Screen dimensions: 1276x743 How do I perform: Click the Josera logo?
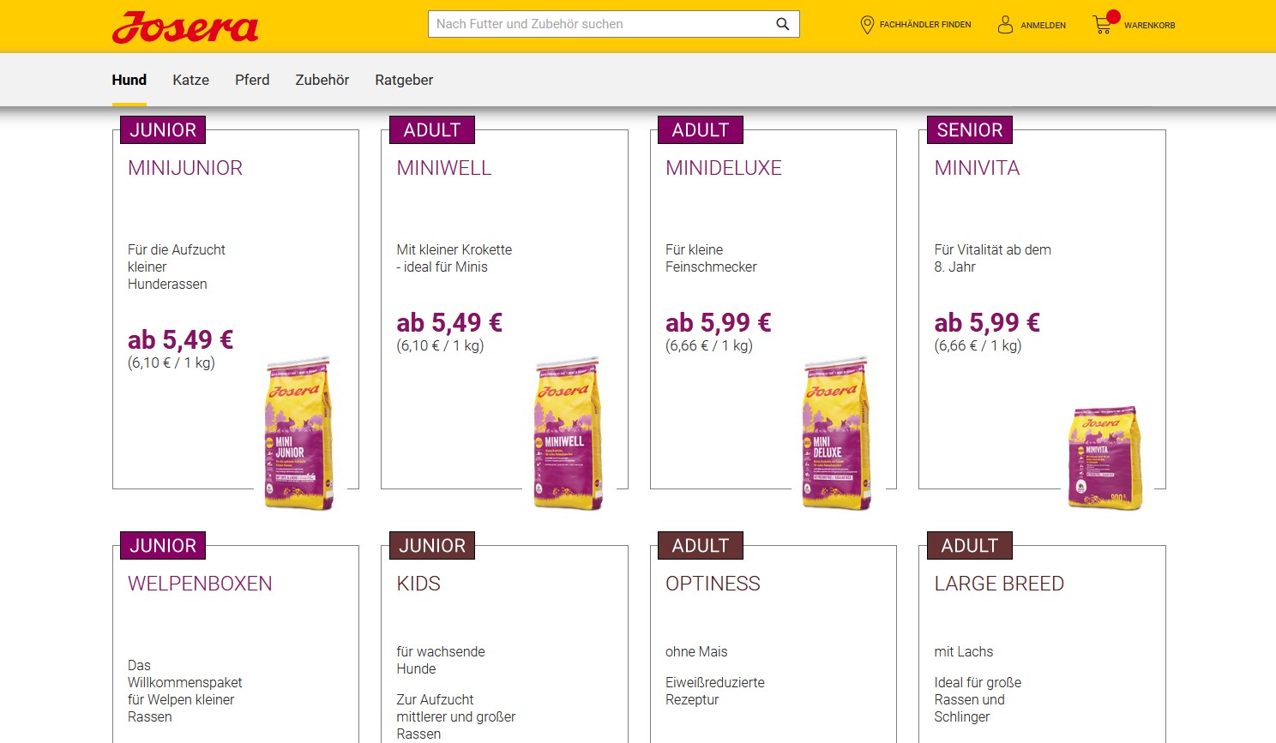point(185,27)
